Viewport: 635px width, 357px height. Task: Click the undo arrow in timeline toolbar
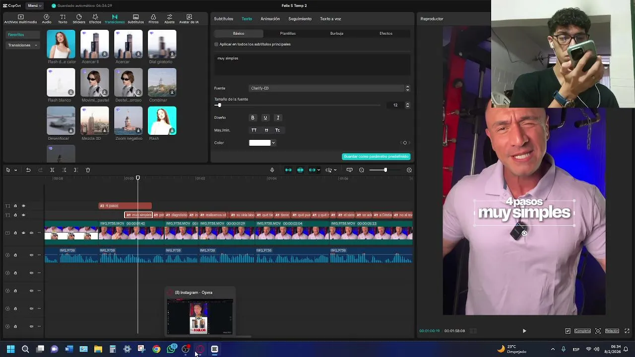[28, 170]
